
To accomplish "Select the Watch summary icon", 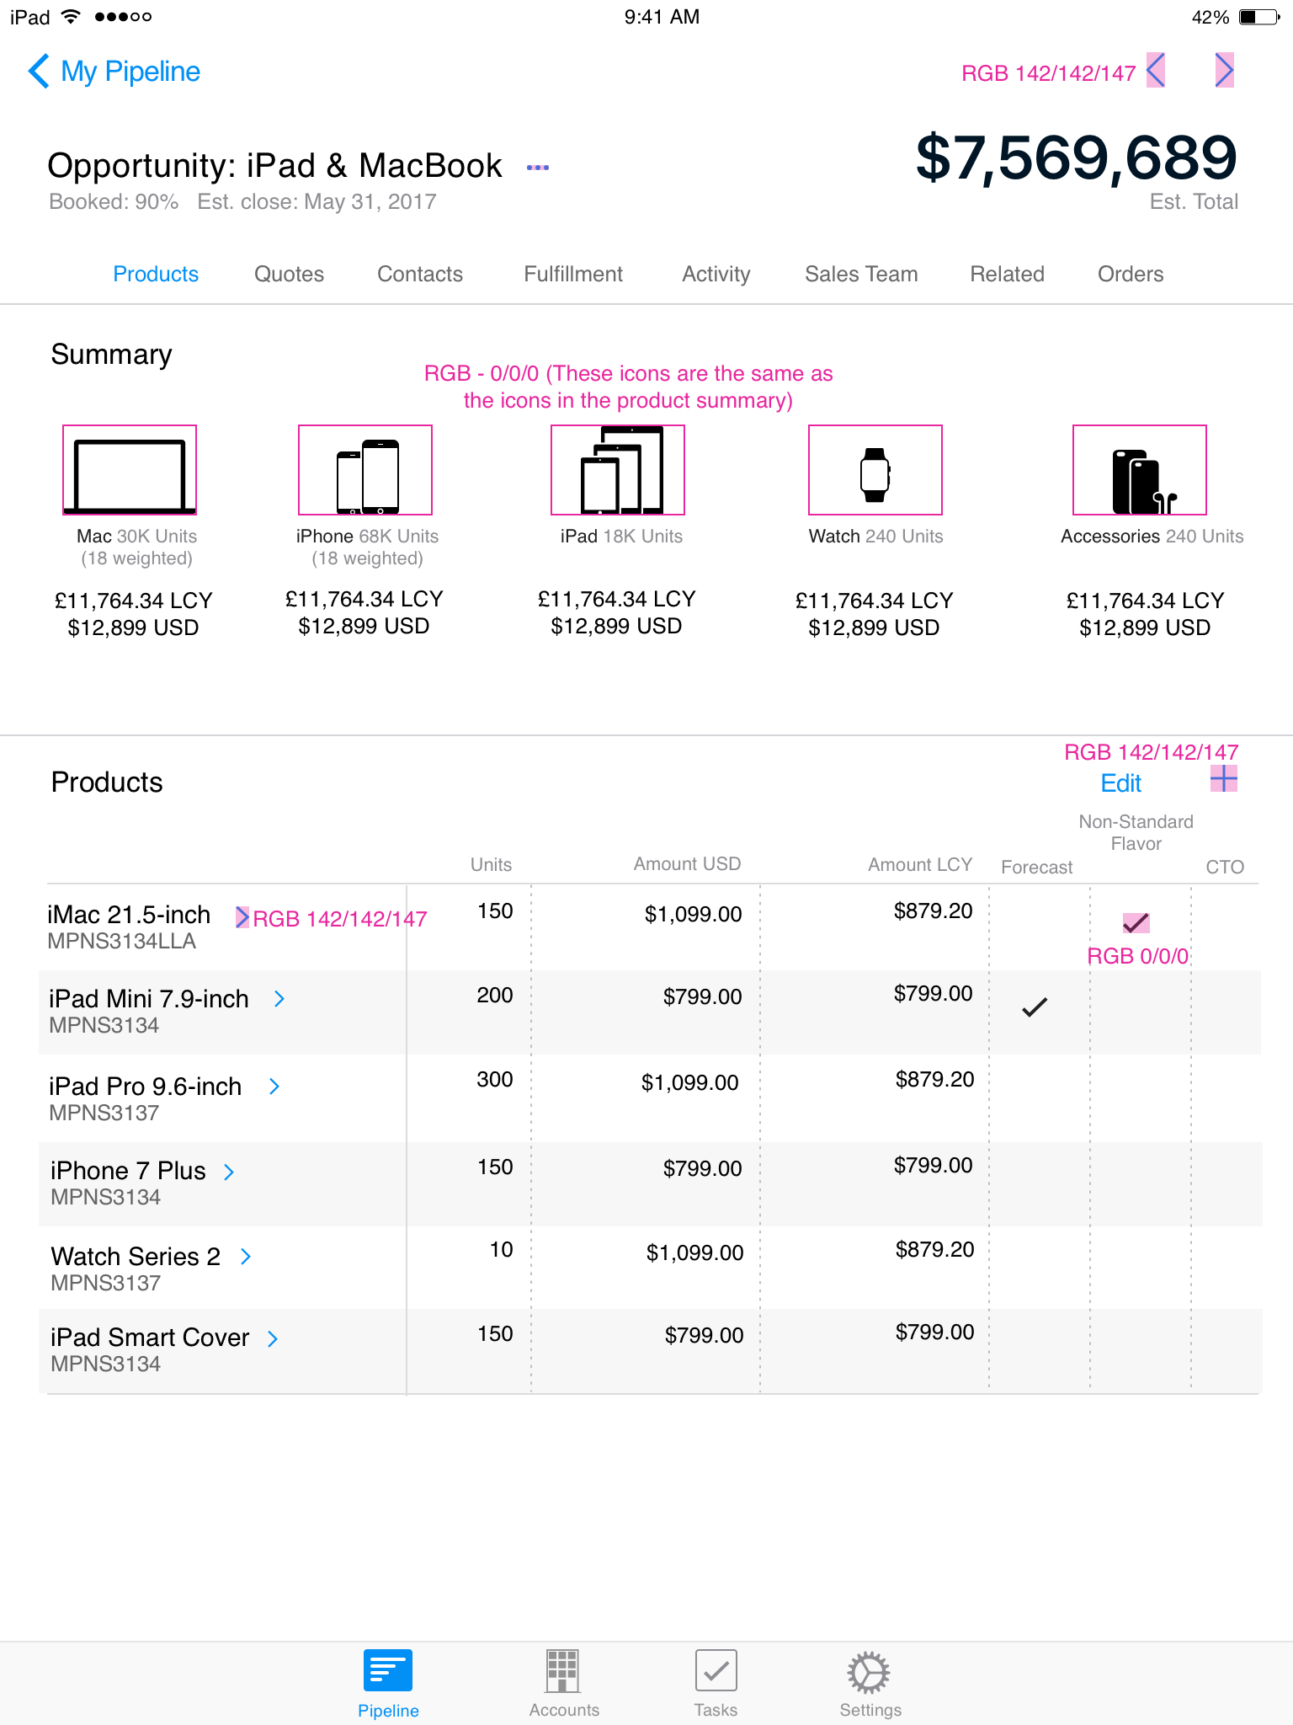I will point(875,470).
